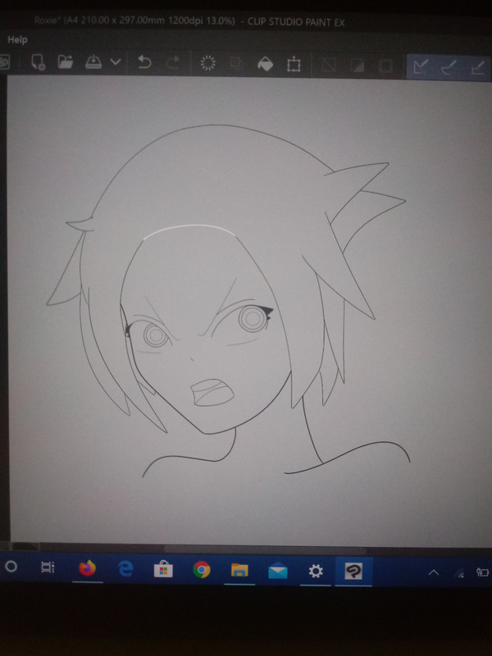Toggle Show Selection Border icon

click(x=385, y=66)
